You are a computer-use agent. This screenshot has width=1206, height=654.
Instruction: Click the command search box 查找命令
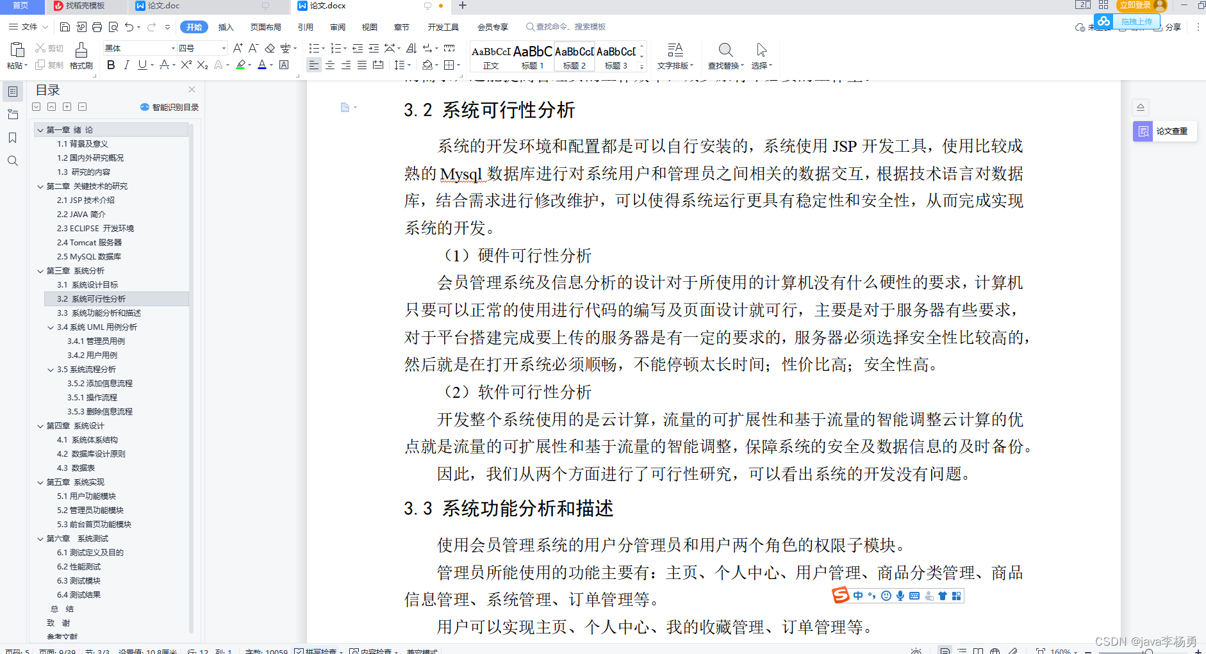(x=566, y=27)
